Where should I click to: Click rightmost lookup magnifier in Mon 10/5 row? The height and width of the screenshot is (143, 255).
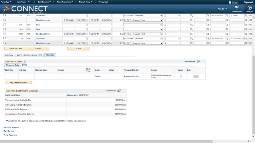pos(246,34)
